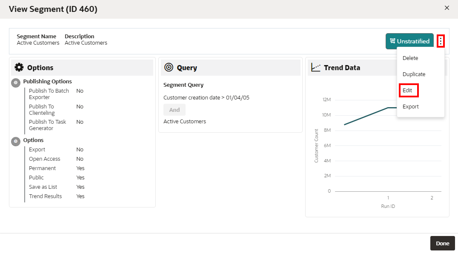Click the Publishing Options circle icon
The width and height of the screenshot is (458, 253).
pos(16,83)
